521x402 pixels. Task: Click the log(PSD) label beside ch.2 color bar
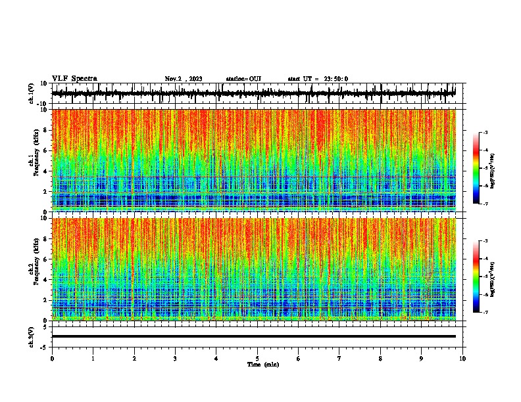[x=492, y=279]
